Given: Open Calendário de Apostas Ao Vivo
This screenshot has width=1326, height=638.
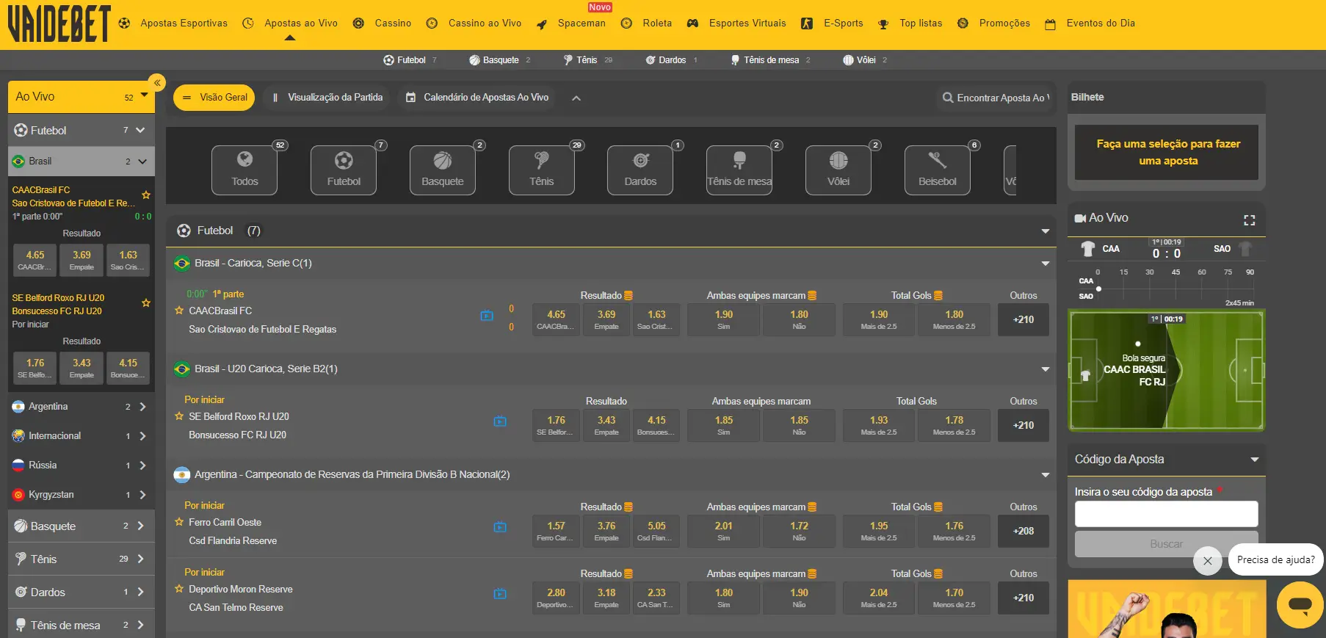Looking at the screenshot, I should pyautogui.click(x=477, y=98).
